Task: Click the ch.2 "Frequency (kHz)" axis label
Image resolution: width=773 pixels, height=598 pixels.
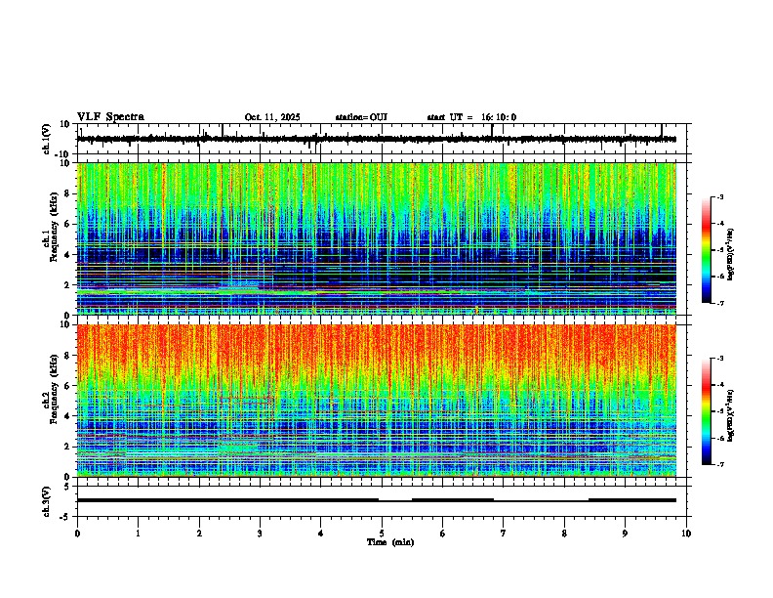Action: tap(55, 389)
